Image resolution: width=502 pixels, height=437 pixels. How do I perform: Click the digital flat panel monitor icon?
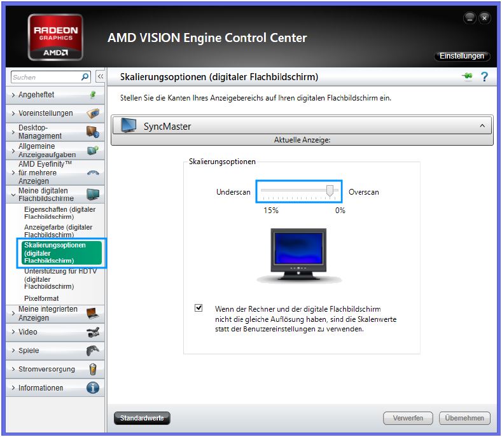click(x=93, y=194)
